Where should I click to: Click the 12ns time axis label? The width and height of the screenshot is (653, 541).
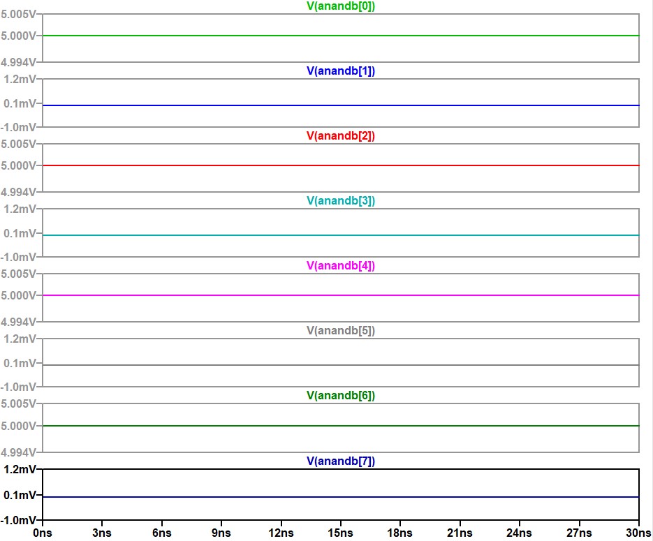tap(281, 533)
